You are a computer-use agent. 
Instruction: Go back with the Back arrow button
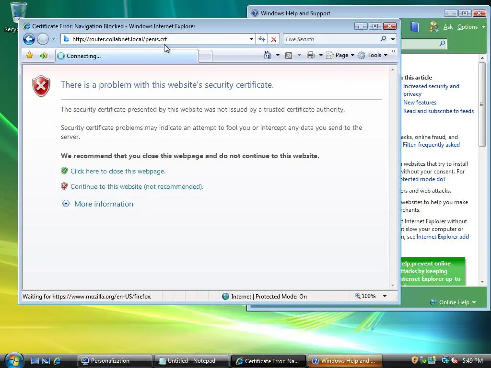[29, 39]
